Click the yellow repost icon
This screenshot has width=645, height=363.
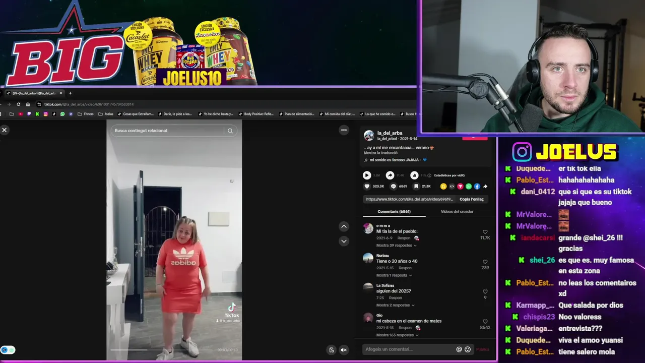click(443, 187)
